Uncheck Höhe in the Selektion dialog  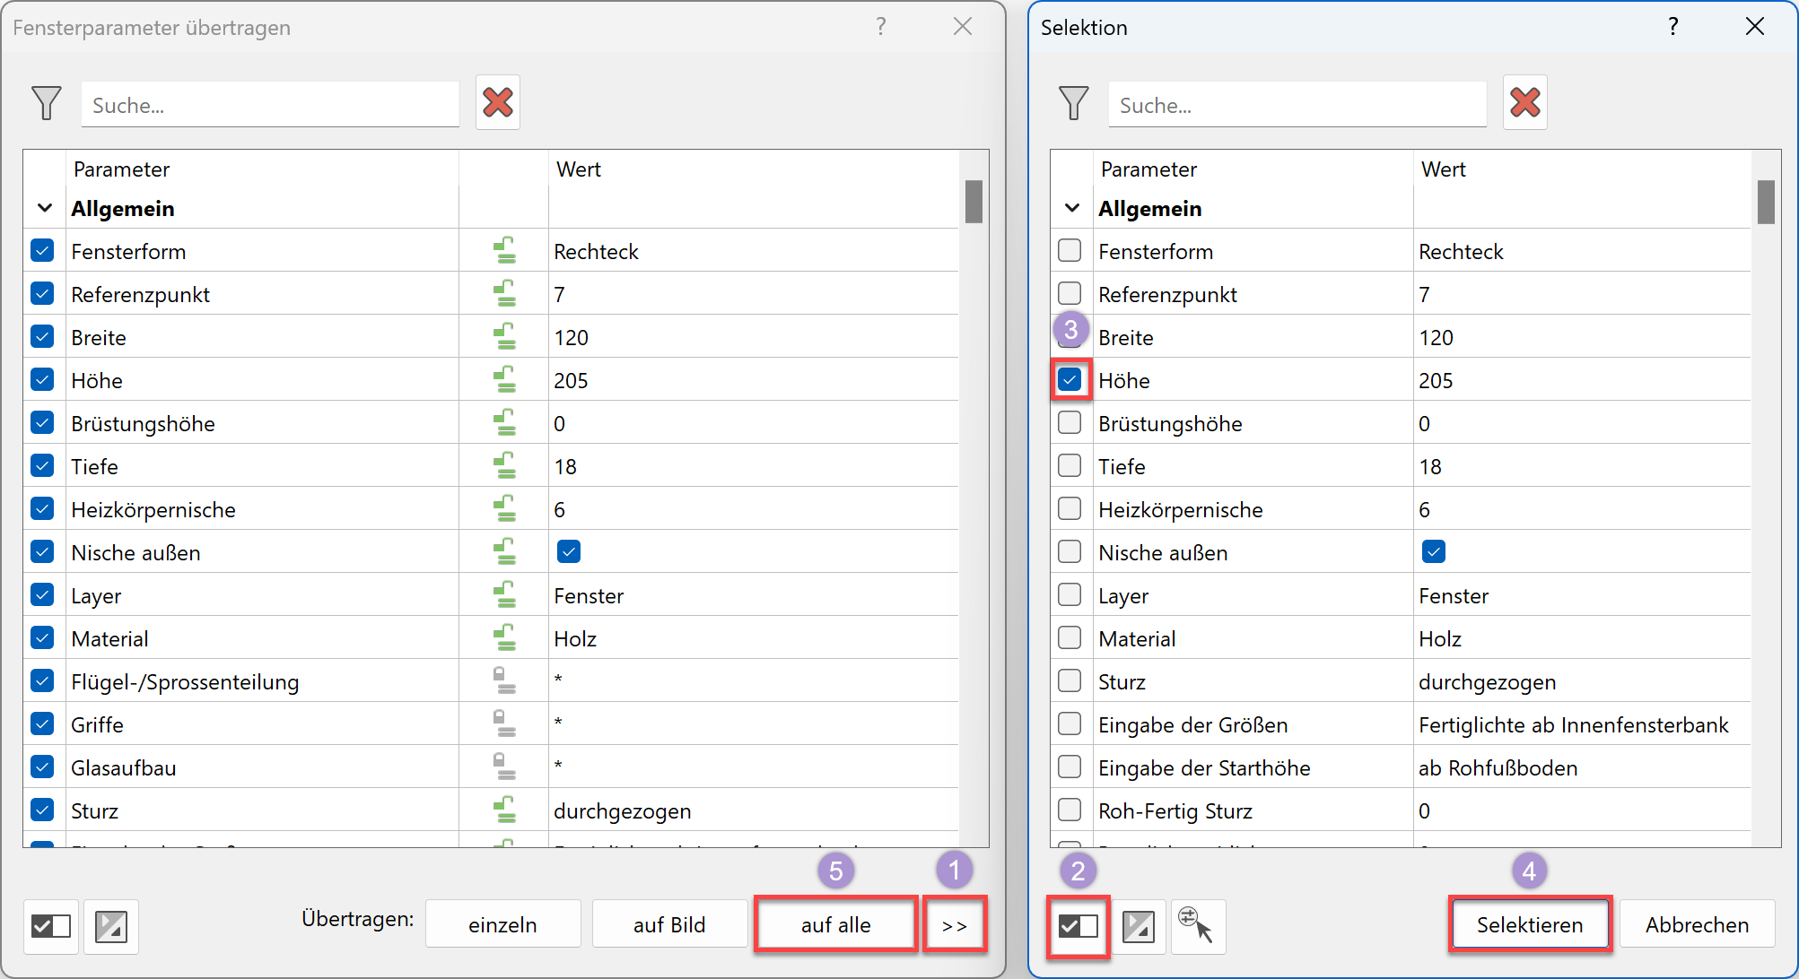[x=1070, y=379]
